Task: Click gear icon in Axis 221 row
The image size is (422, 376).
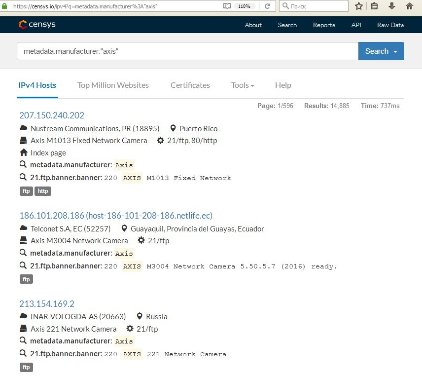Action: [130, 329]
